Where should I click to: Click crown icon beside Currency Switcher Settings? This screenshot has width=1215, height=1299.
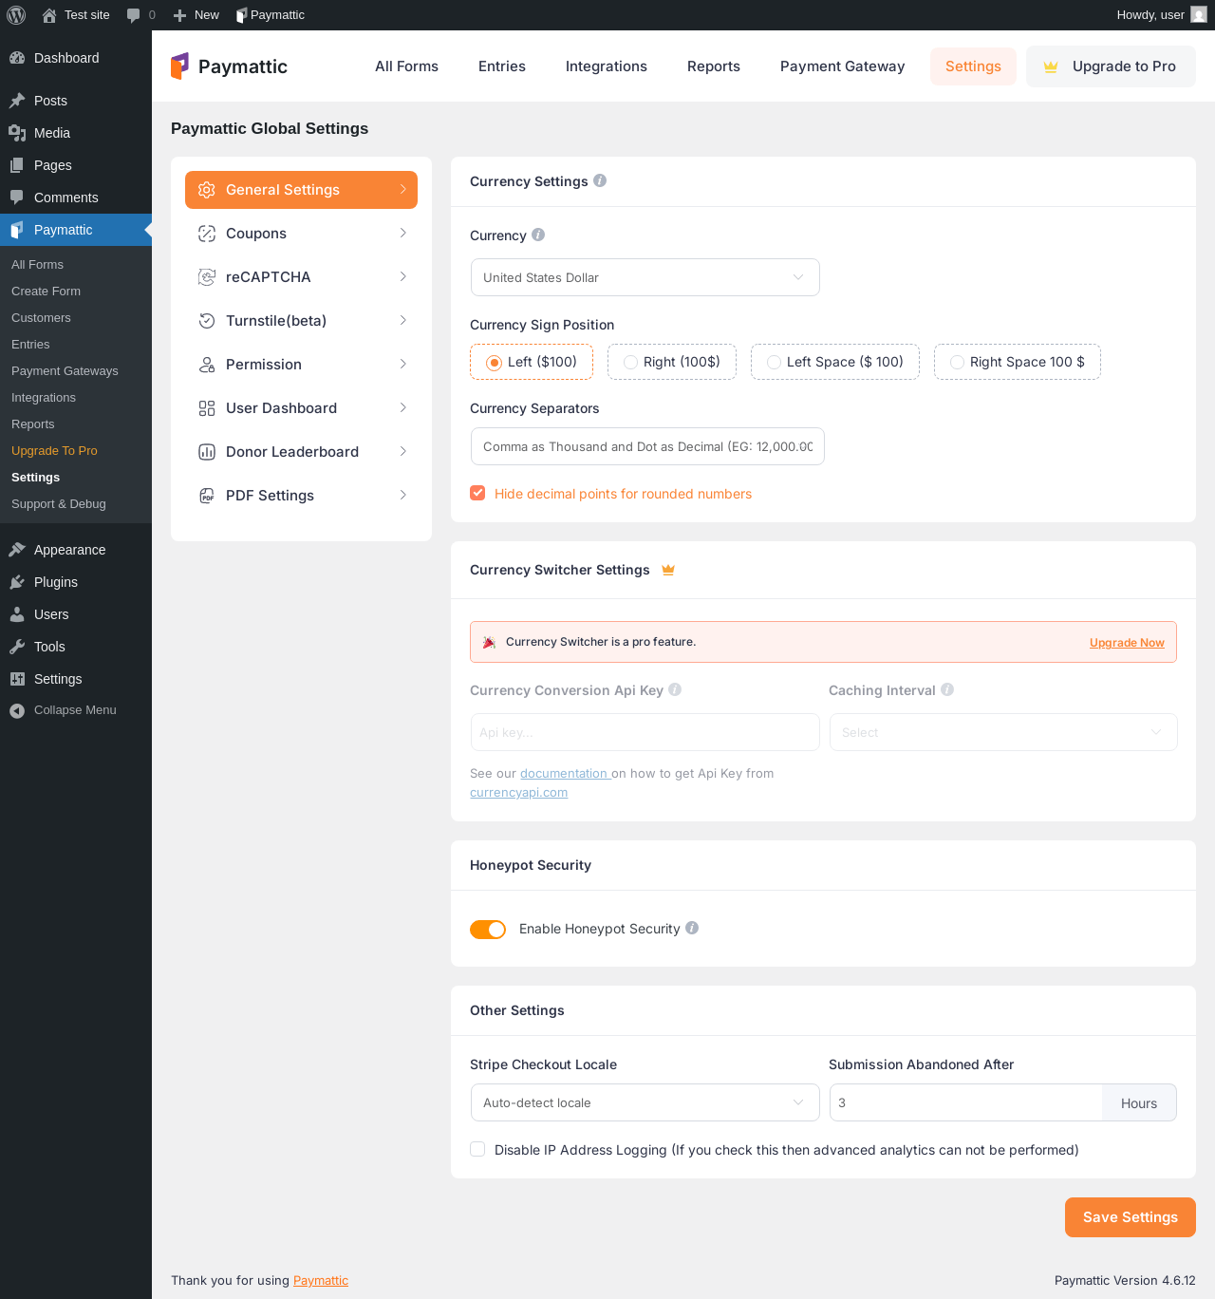[668, 570]
